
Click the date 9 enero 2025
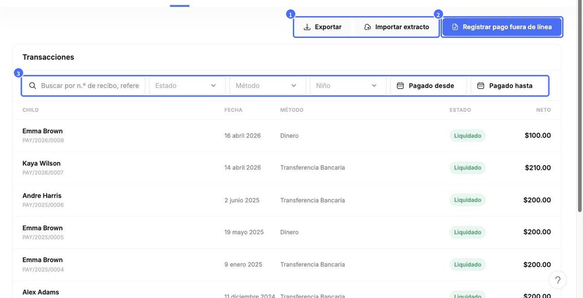[243, 265]
